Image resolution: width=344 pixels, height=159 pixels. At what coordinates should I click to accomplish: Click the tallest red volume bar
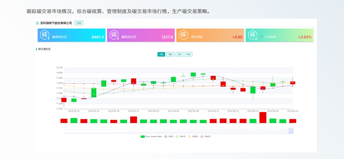[263, 118]
